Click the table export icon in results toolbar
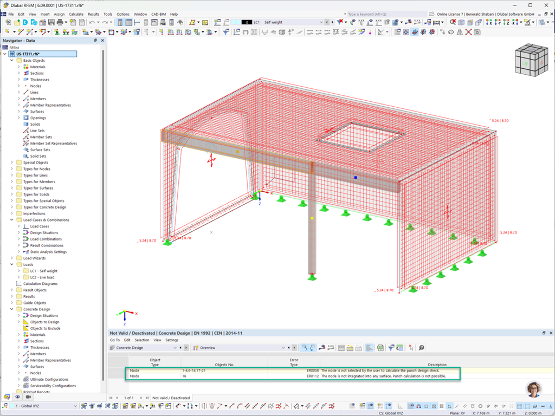This screenshot has height=416, width=555. pos(380,348)
